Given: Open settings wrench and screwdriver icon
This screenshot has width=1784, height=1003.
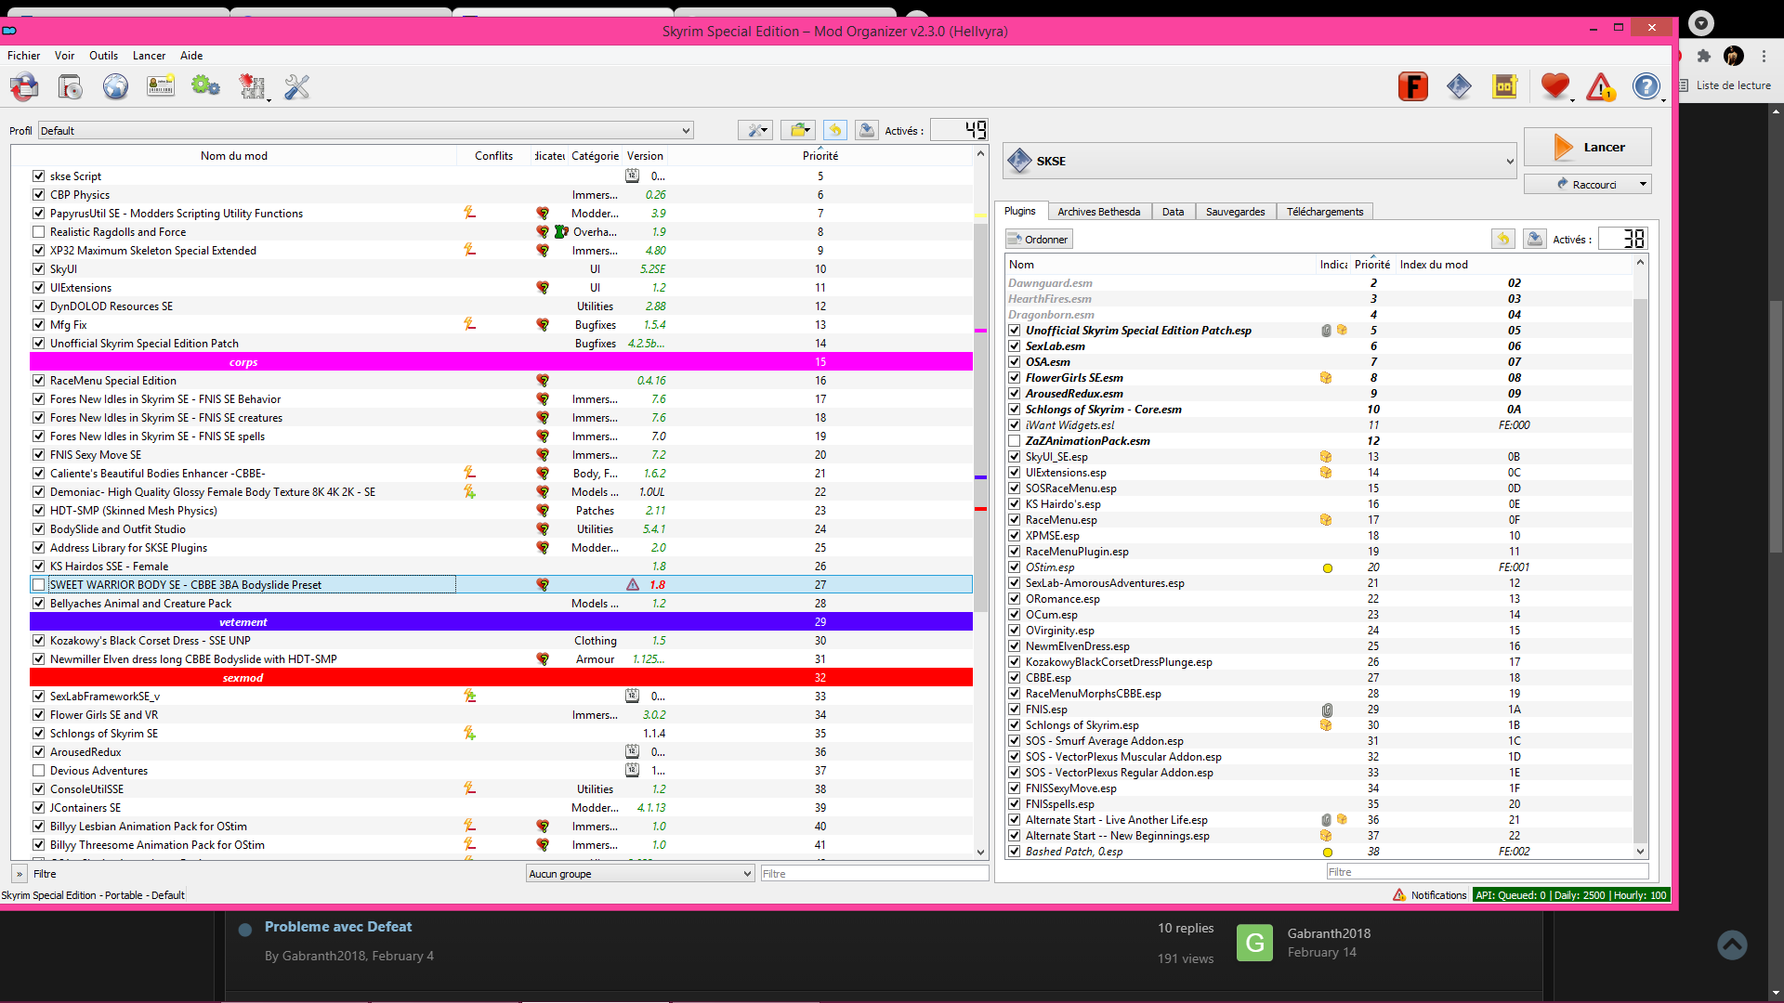Looking at the screenshot, I should (296, 87).
